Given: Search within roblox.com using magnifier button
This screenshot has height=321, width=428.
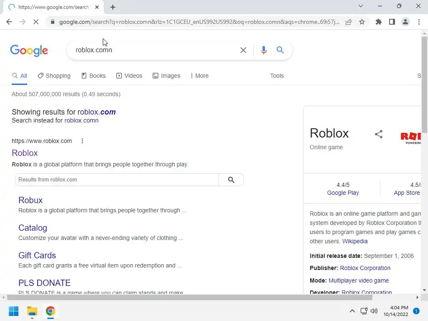Looking at the screenshot, I should point(231,180).
